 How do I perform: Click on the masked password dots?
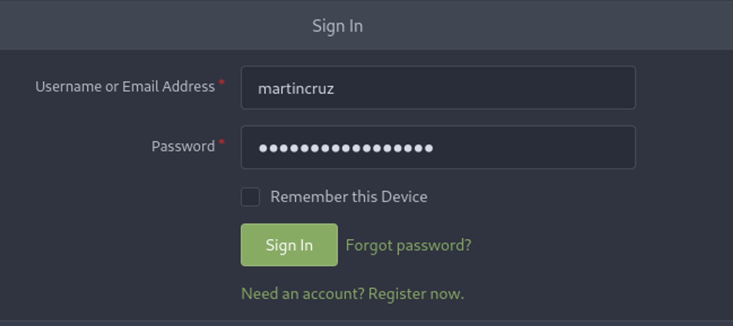click(346, 148)
